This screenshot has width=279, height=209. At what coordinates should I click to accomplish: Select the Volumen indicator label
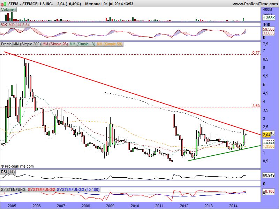tap(8, 10)
